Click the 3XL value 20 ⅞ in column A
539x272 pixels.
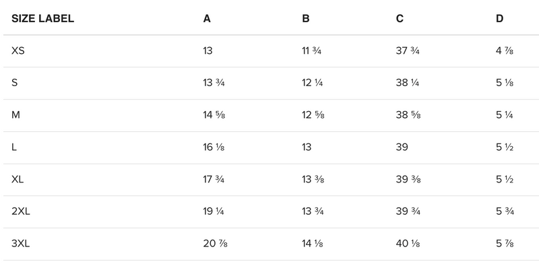click(214, 244)
